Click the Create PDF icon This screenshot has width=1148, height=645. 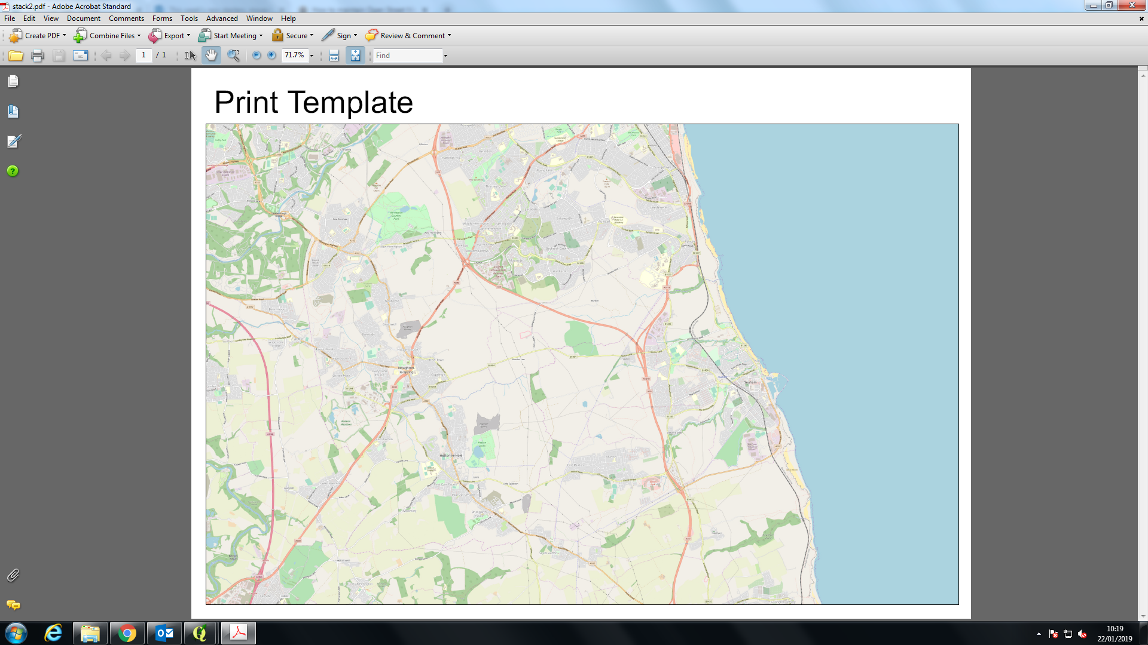point(15,35)
